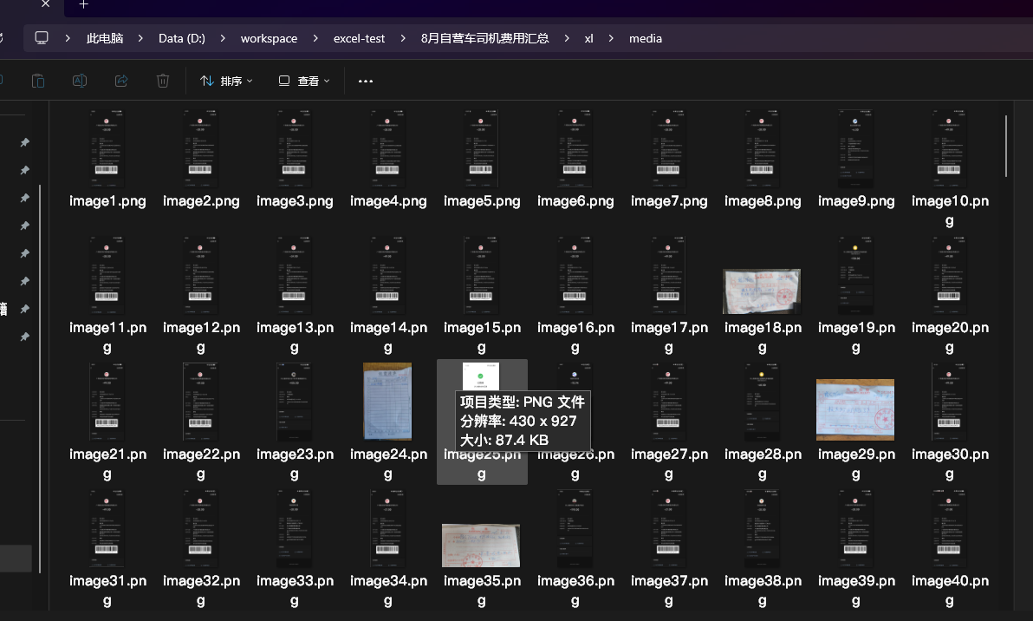Navigate to workspace in the breadcrumb
This screenshot has width=1033, height=621.
pos(269,38)
